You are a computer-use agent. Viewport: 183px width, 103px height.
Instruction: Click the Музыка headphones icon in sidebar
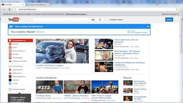[10, 44]
